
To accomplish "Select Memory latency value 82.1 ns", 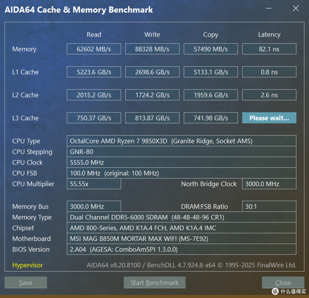I will point(269,49).
